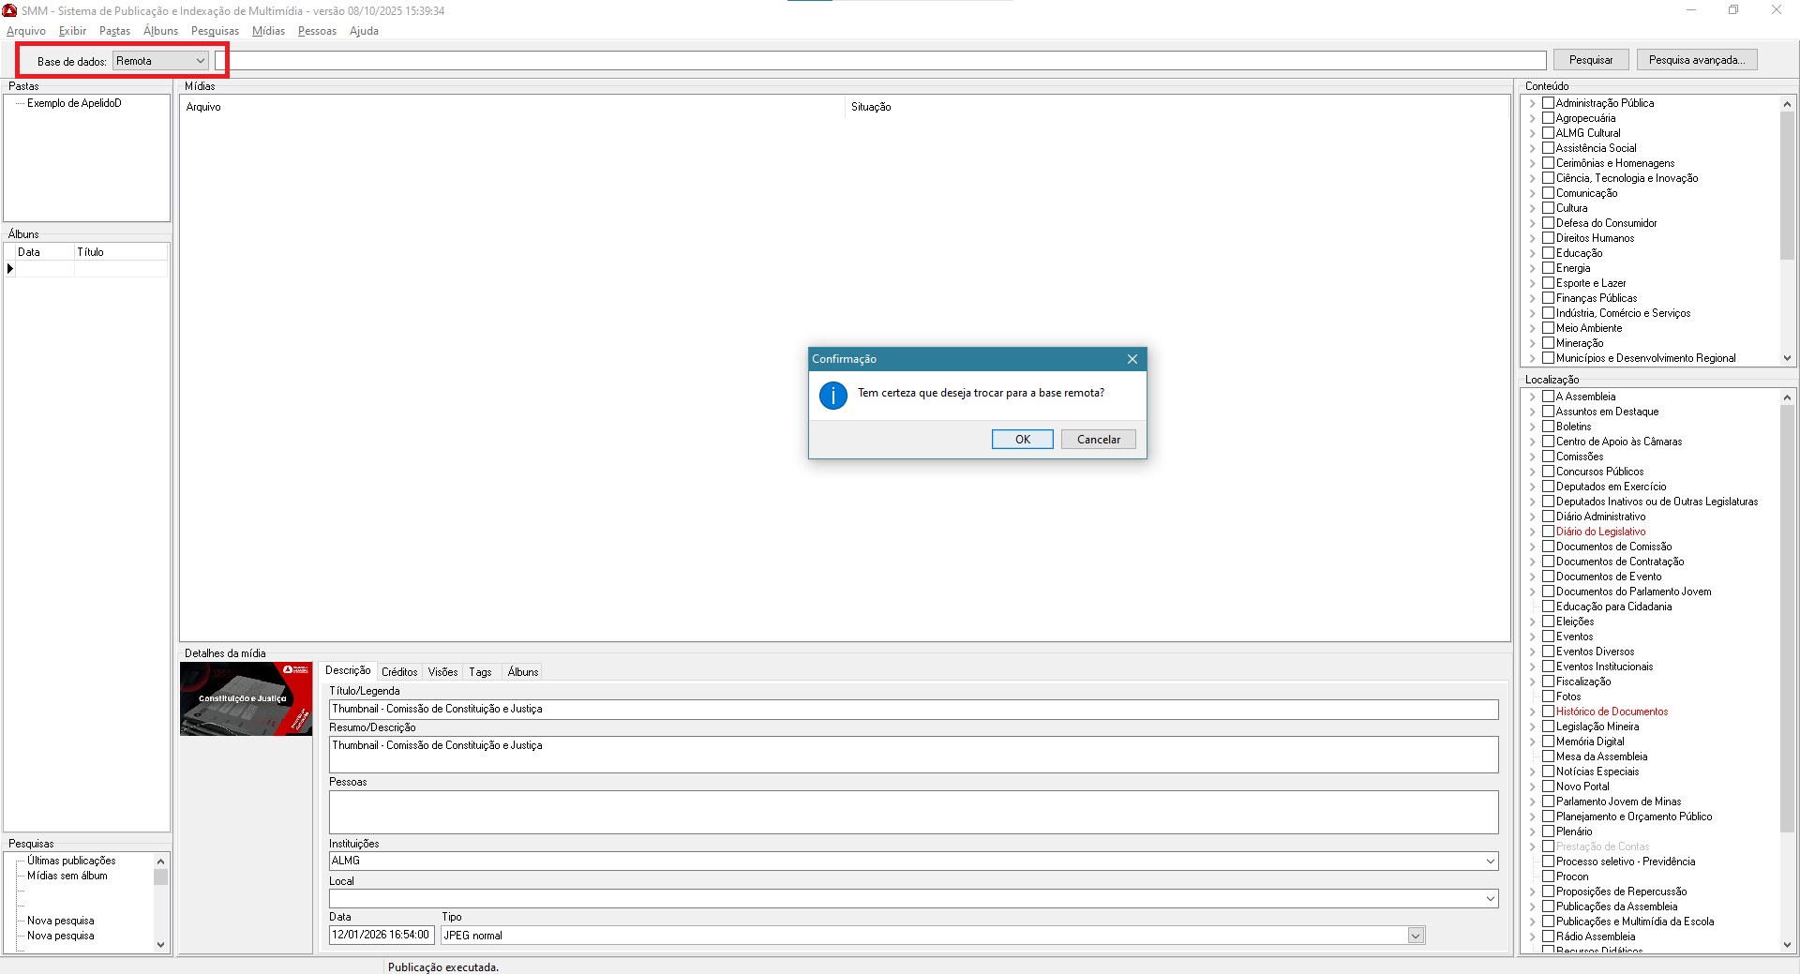
Task: Expand the Instituições ALMG combo box
Action: coord(1490,861)
